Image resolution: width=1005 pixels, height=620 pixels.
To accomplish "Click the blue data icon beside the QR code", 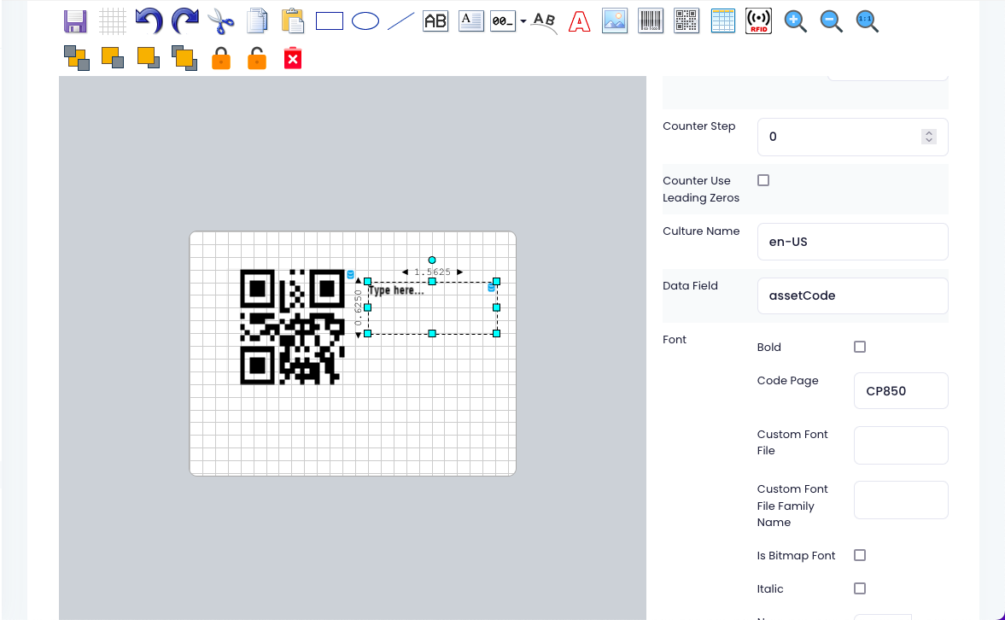I will tap(351, 274).
